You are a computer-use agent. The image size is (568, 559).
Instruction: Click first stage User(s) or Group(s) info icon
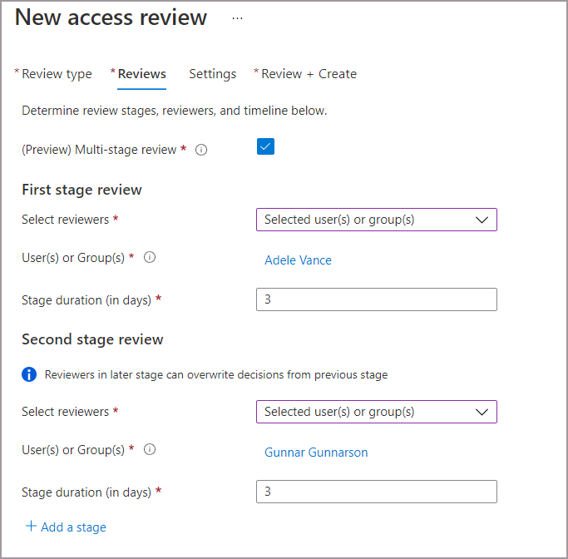click(x=150, y=258)
